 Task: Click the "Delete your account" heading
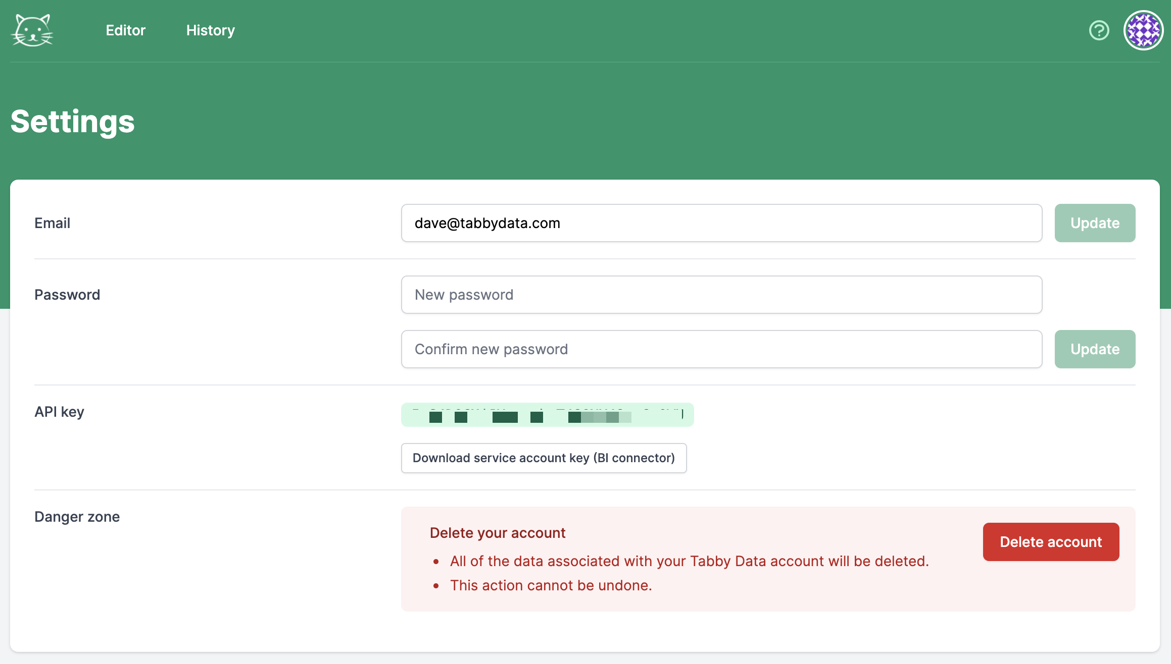pos(497,533)
